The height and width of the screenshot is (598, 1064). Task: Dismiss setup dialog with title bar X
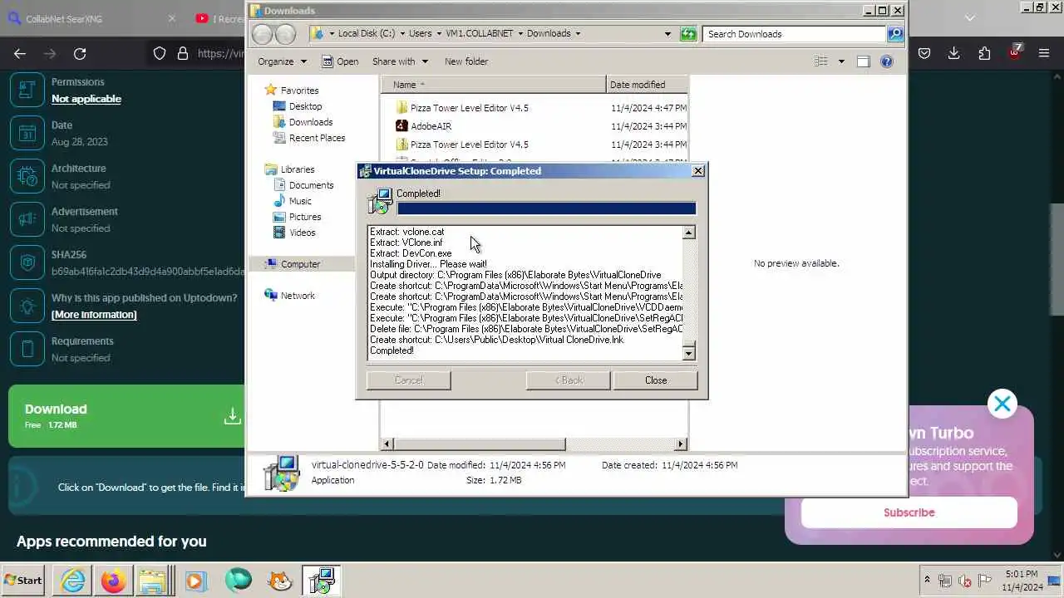698,170
